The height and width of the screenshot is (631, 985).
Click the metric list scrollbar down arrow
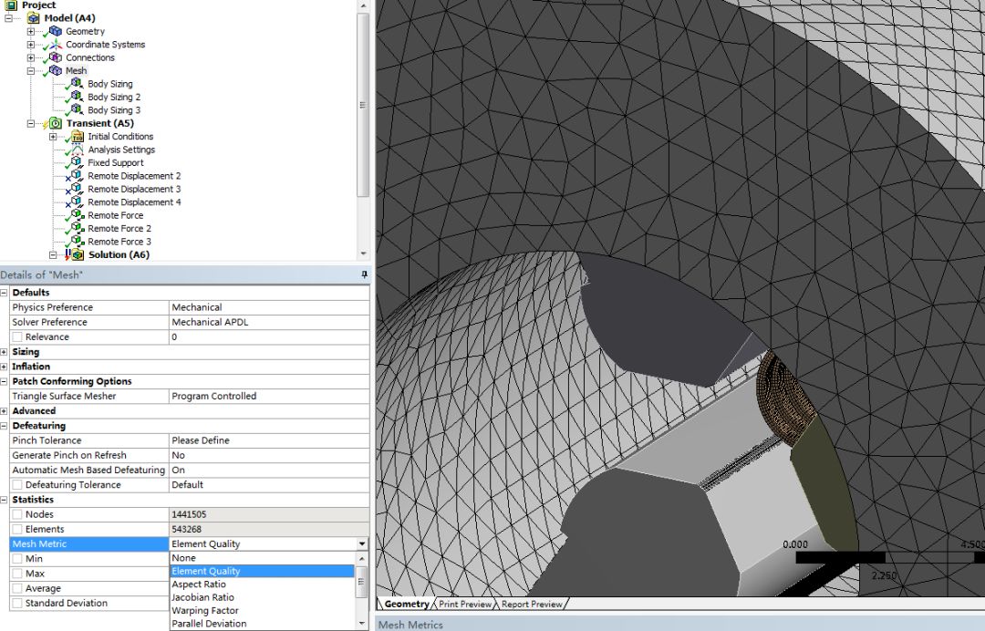point(362,624)
